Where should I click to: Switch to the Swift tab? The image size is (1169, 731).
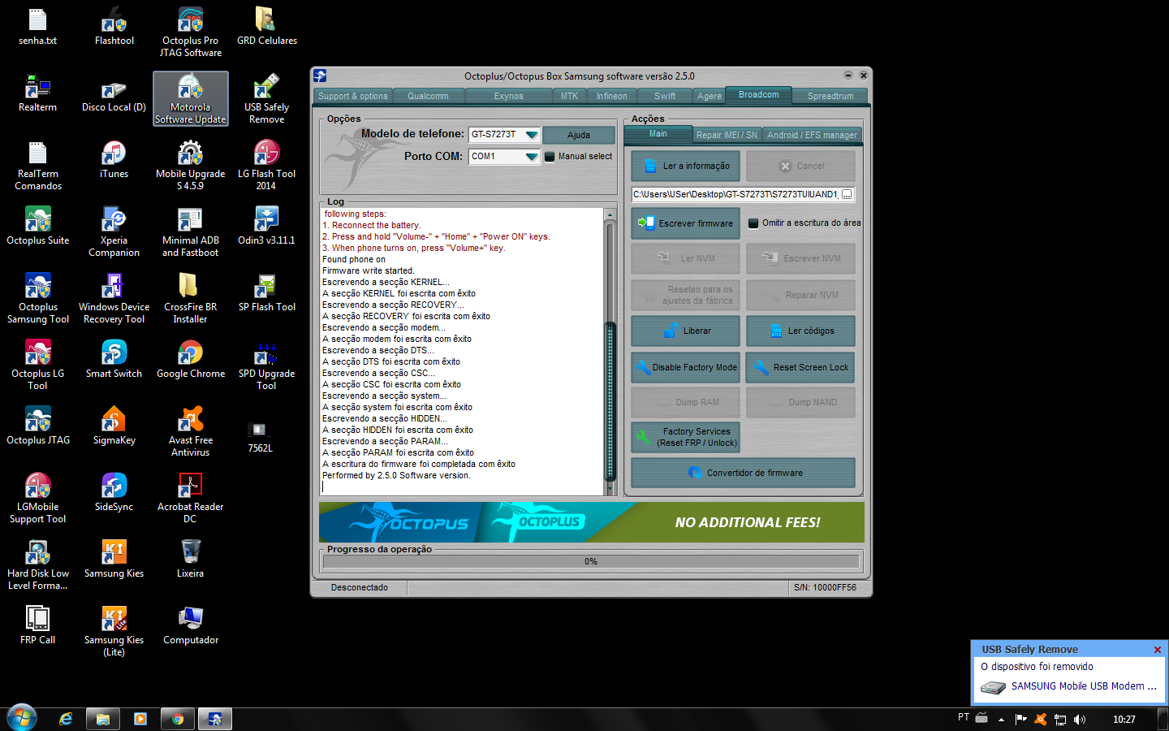[665, 96]
